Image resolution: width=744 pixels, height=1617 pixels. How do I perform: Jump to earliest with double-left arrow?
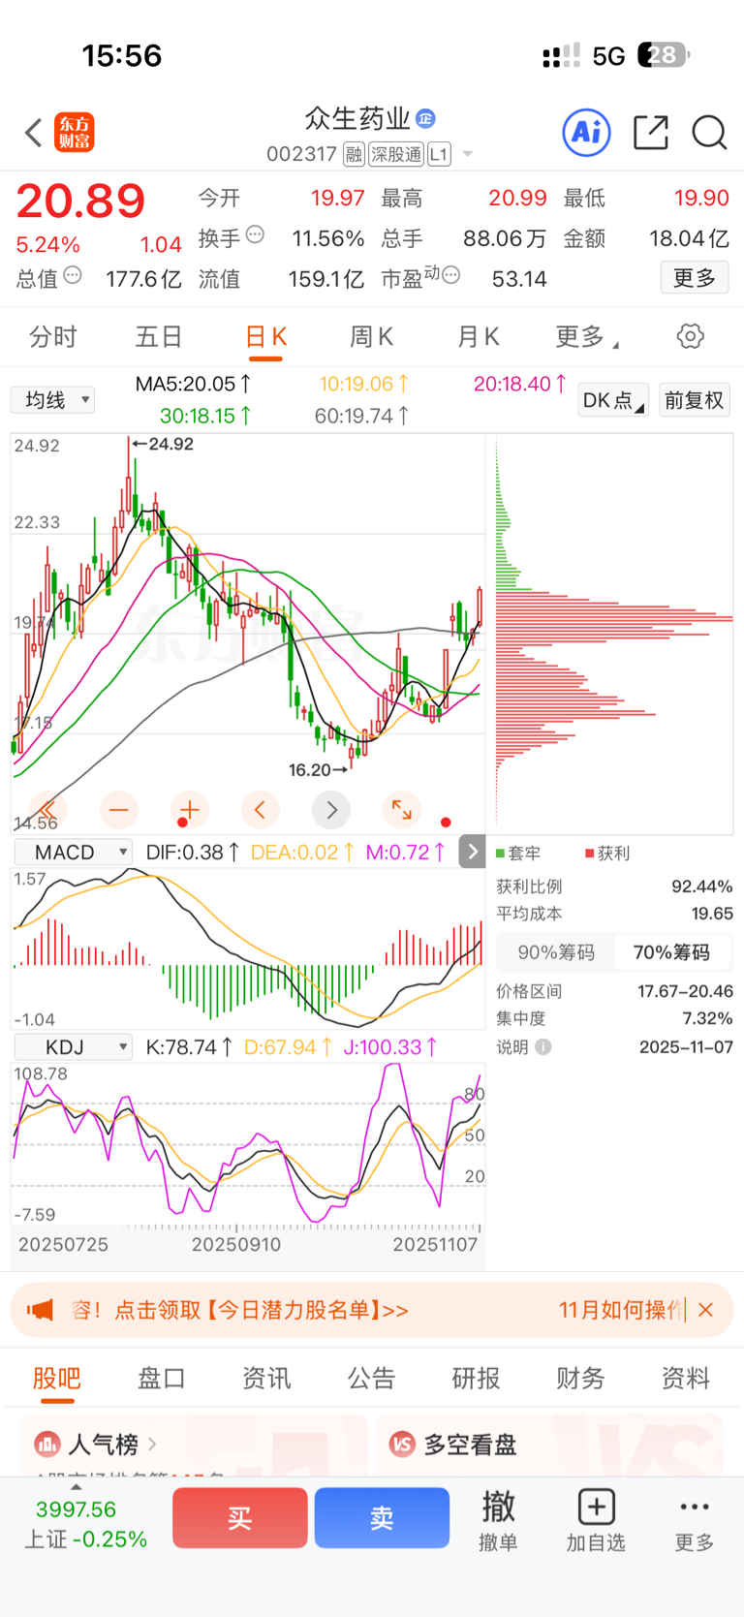pos(47,809)
